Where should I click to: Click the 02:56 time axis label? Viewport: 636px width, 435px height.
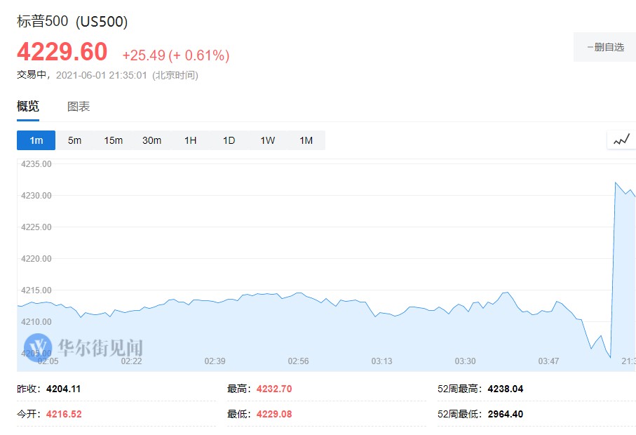[298, 361]
